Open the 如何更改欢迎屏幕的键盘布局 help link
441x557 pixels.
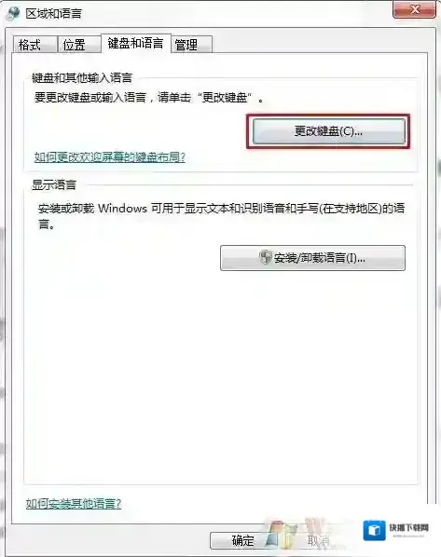click(110, 157)
